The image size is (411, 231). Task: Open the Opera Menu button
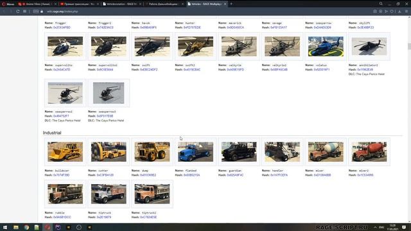pyautogui.click(x=8, y=4)
